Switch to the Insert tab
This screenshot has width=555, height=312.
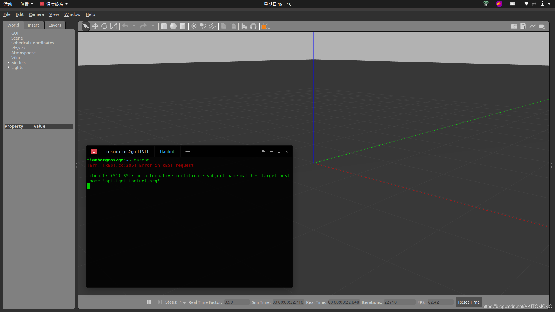tap(33, 25)
